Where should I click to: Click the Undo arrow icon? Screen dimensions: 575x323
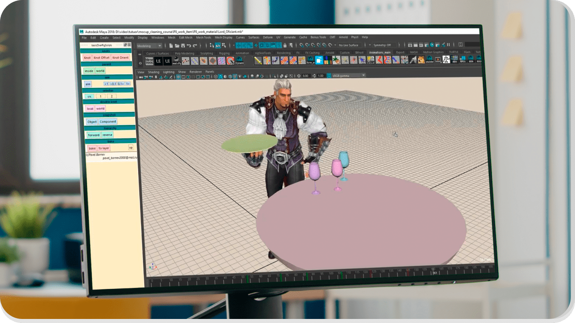click(189, 46)
